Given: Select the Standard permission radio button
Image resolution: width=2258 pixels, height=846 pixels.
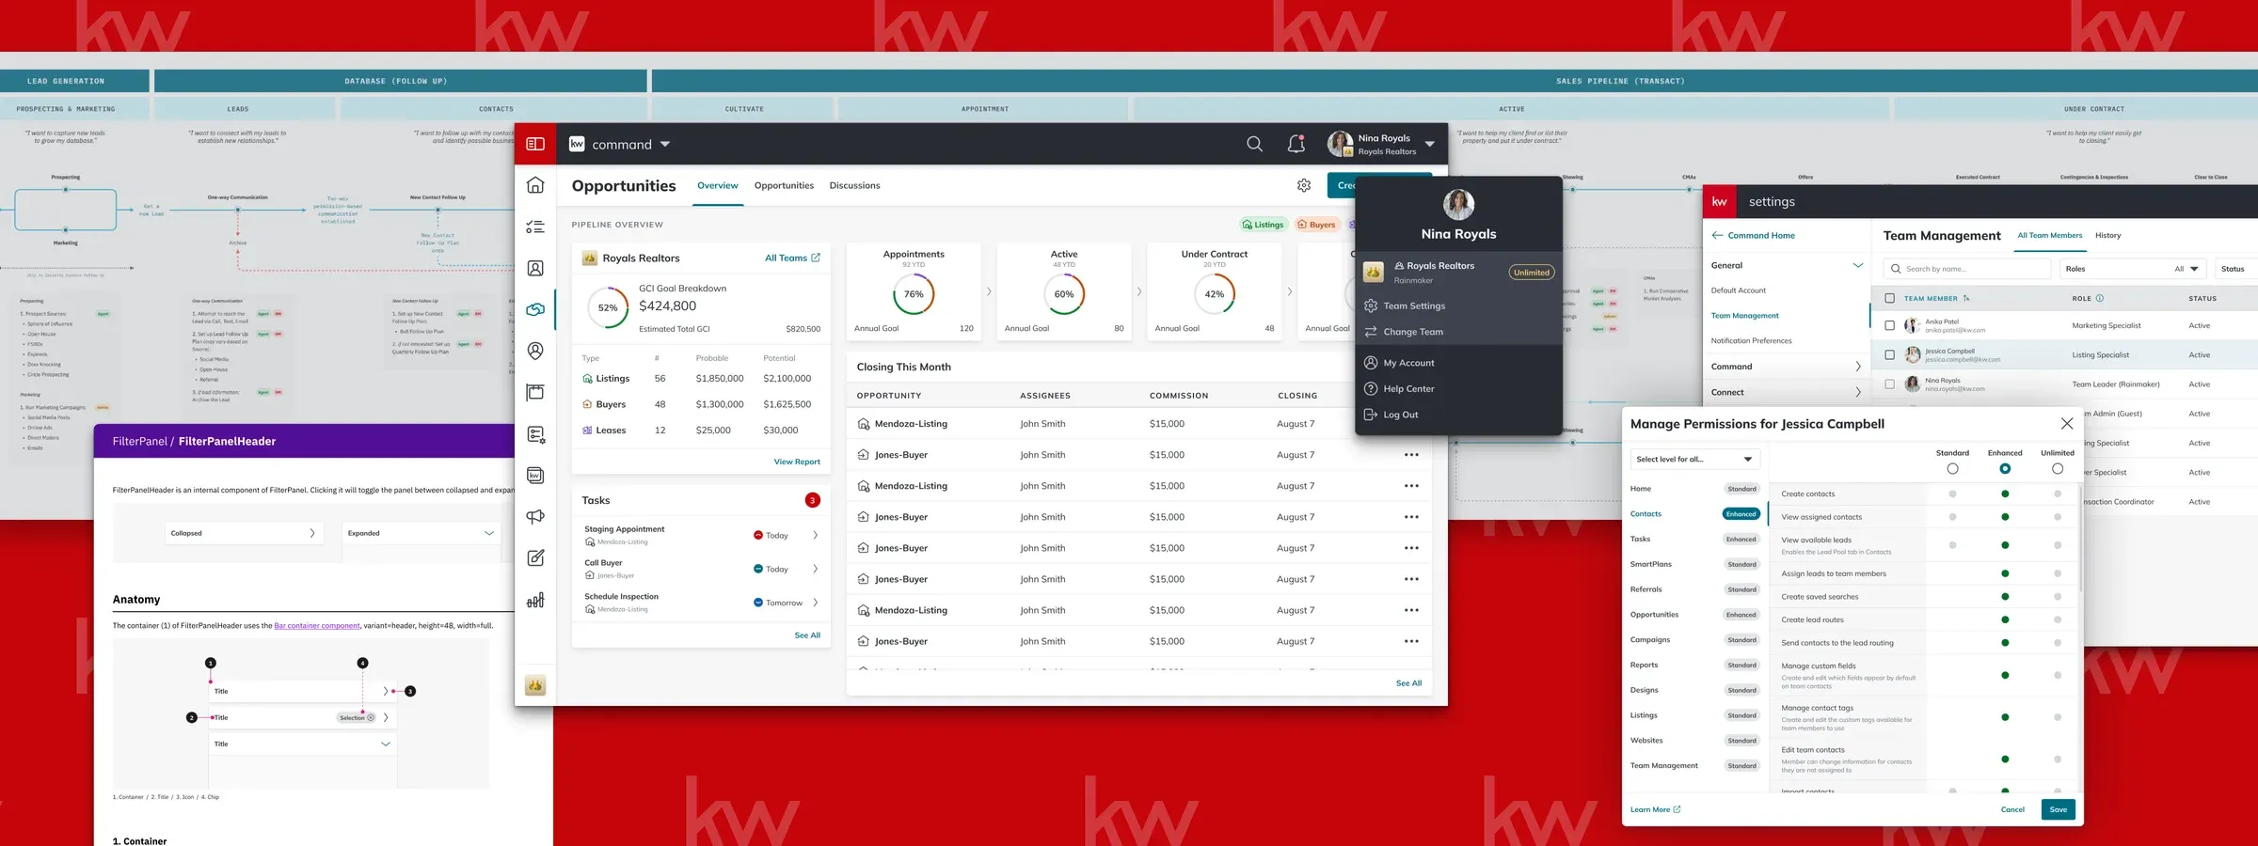Looking at the screenshot, I should point(1952,468).
